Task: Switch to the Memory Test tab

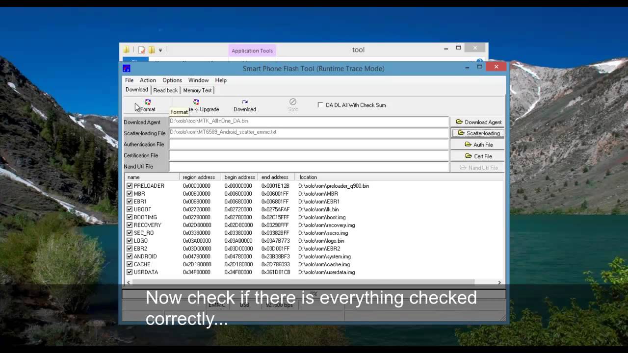Action: click(197, 90)
